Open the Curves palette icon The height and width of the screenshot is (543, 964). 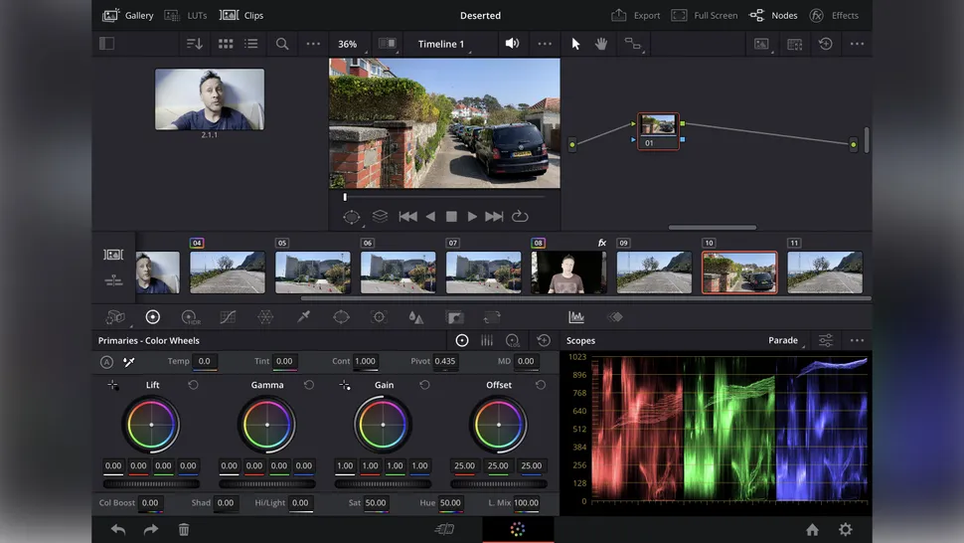[228, 317]
